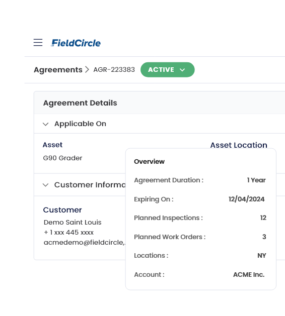Click the Asset Location column heading

pyautogui.click(x=239, y=145)
